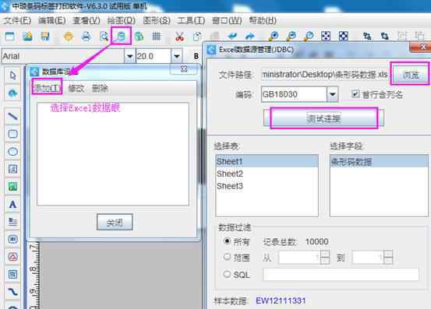431x309 pixels.
Task: Click the grid display toolbar icon
Action: (157, 37)
